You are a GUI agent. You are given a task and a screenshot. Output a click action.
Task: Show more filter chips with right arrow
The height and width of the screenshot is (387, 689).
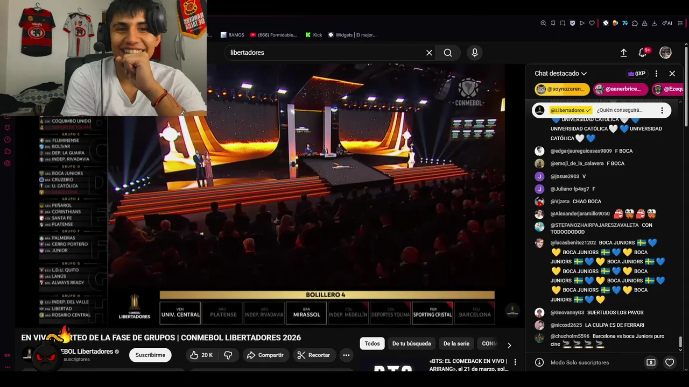(509, 345)
